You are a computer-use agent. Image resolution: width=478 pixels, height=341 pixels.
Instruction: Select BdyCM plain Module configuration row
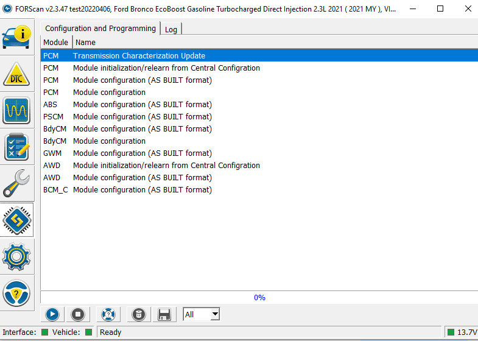point(259,141)
